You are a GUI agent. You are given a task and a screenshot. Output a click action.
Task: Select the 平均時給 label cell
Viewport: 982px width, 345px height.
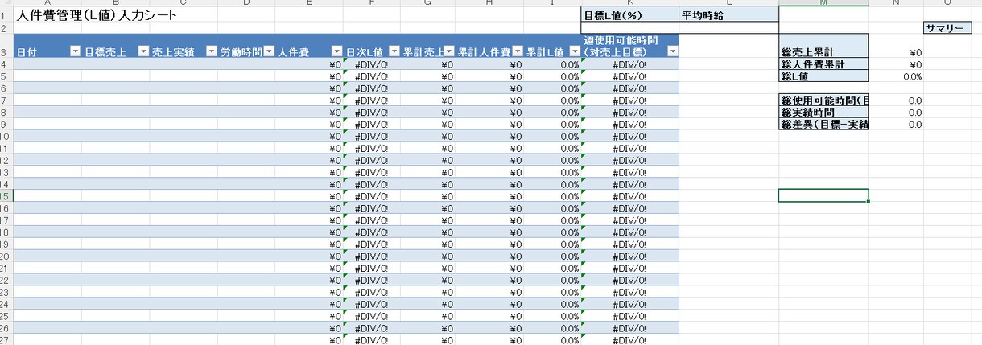pos(728,14)
